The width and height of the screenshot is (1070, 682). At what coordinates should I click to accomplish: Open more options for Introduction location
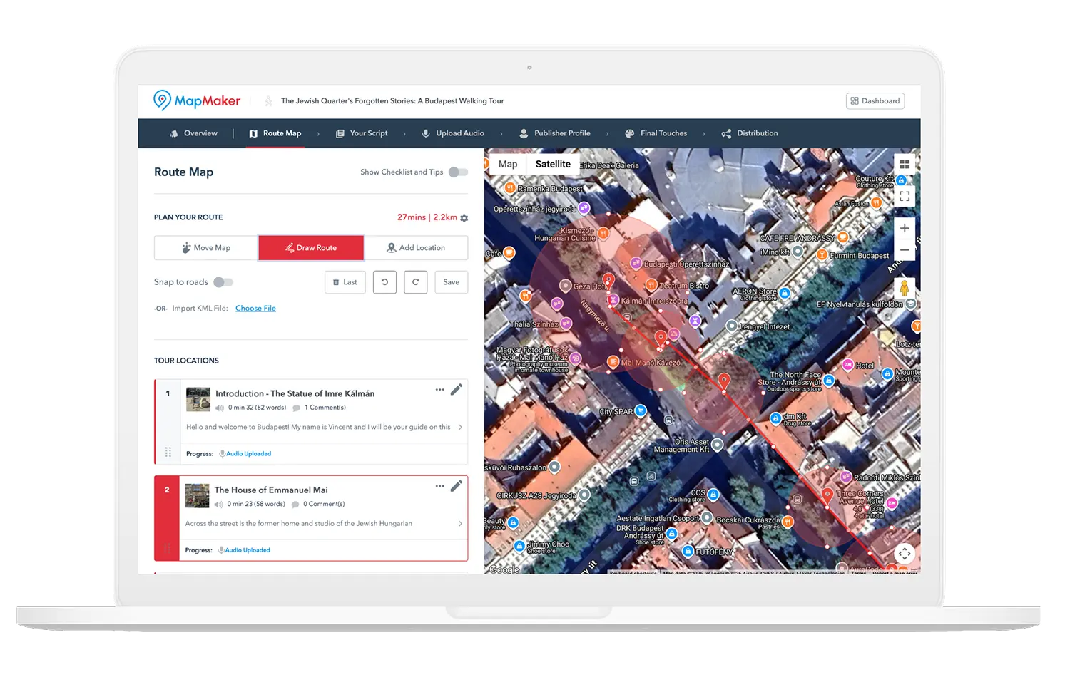click(439, 389)
